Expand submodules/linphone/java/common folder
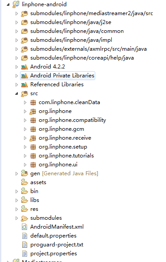The width and height of the screenshot is (166, 262). (16, 31)
